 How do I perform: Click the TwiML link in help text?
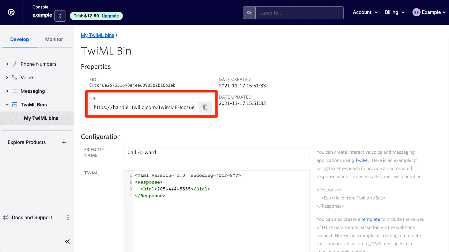[x=362, y=160]
